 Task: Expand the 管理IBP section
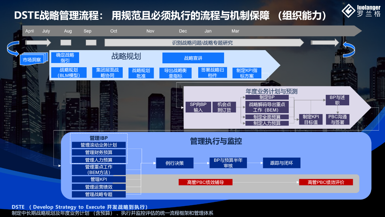[x=99, y=137]
